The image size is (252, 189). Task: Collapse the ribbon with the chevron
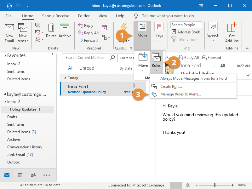247,48
